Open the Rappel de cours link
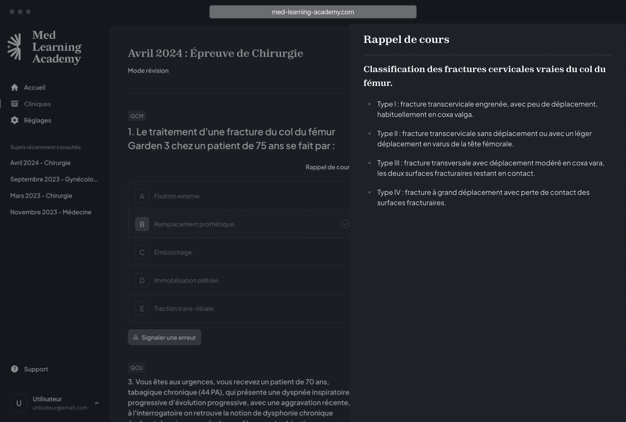The image size is (626, 422). click(328, 167)
